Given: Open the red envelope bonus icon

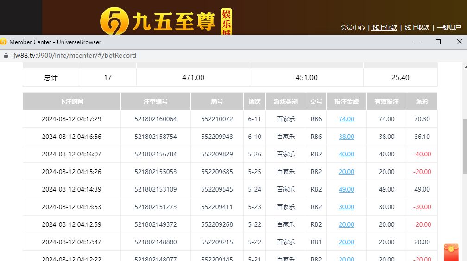Looking at the screenshot, I should pyautogui.click(x=451, y=252).
